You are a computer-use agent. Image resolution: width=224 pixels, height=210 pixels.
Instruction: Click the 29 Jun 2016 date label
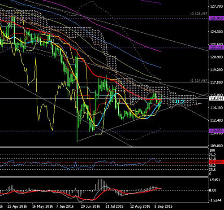pos(90,206)
